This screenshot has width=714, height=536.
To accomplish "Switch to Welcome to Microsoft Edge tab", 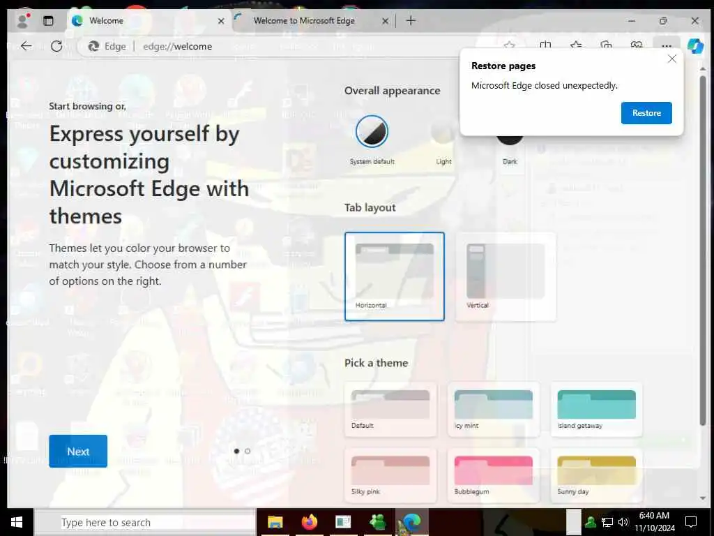I will 312,21.
